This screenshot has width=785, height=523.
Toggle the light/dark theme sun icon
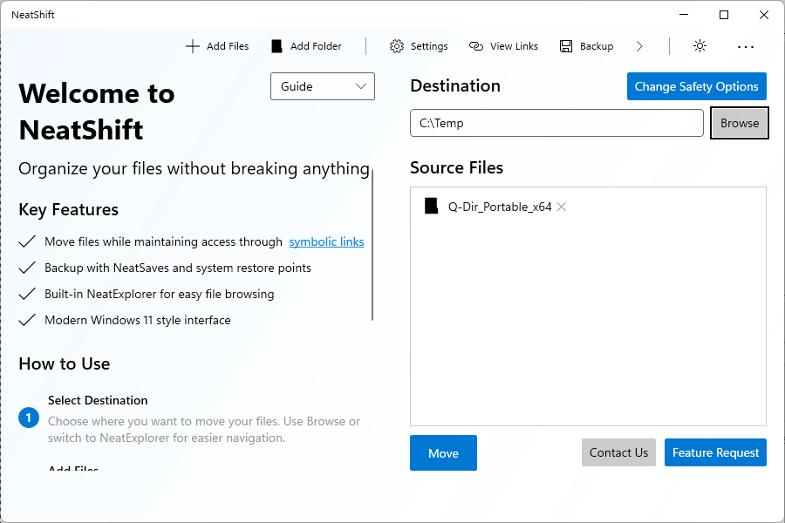[700, 46]
